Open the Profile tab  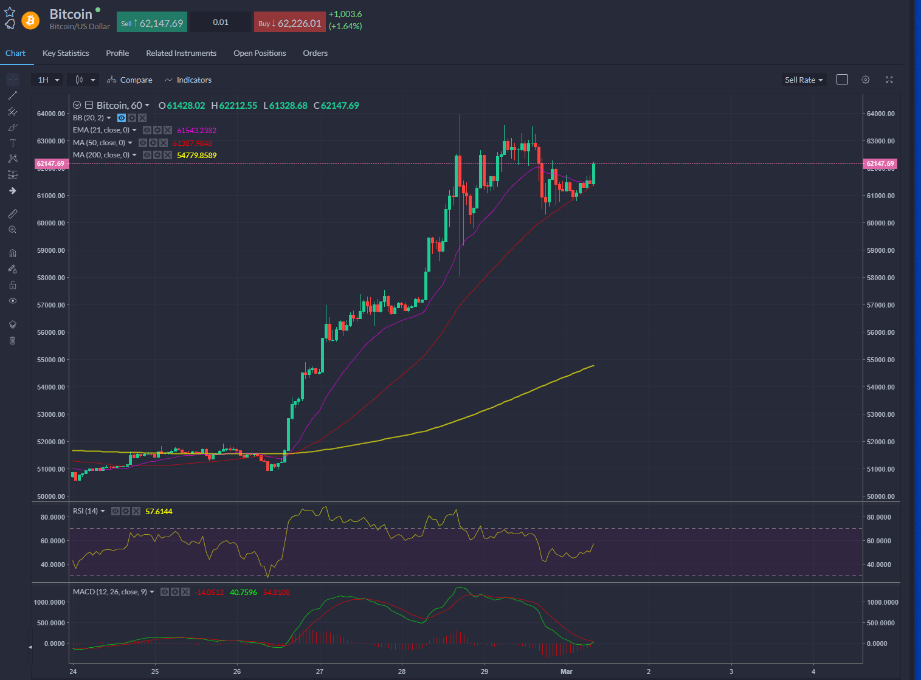117,53
